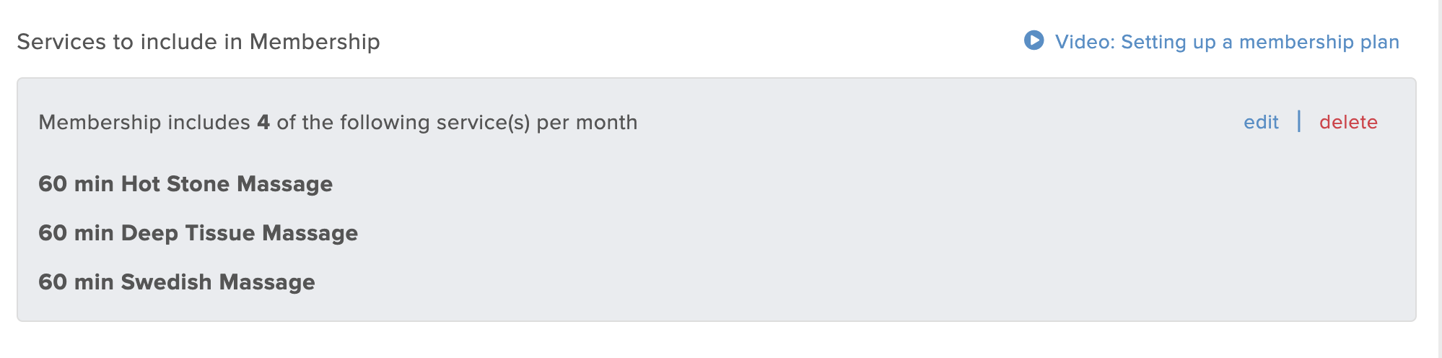Click the words 'membership plan' in the video link
Image resolution: width=1442 pixels, height=358 pixels.
pos(1319,43)
